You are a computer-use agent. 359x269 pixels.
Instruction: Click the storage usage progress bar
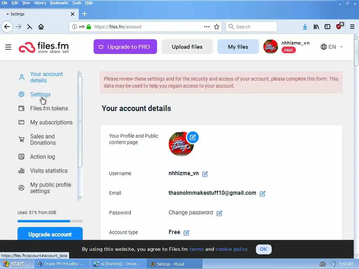[50, 221]
